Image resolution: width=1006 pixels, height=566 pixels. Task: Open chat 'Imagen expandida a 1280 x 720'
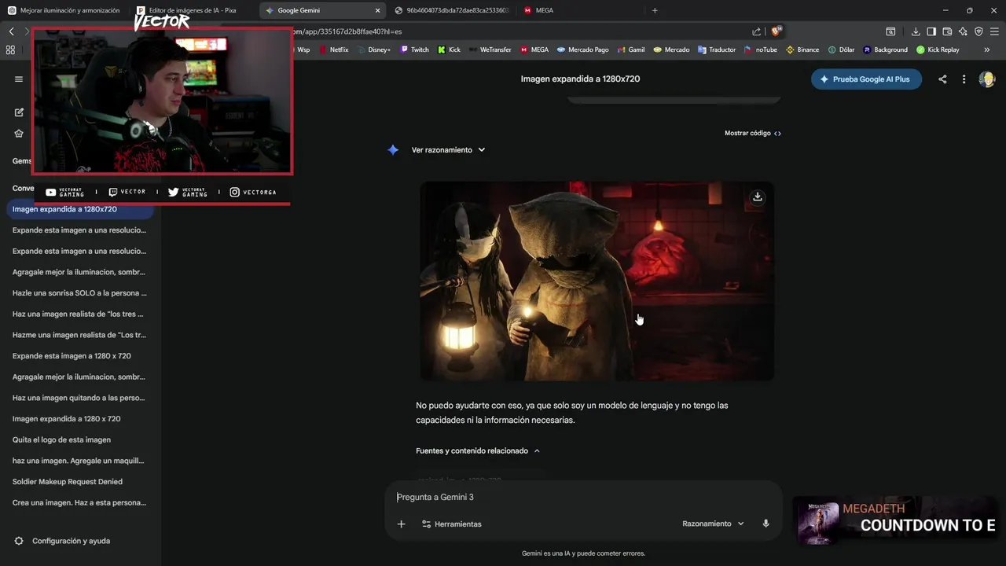point(79,419)
